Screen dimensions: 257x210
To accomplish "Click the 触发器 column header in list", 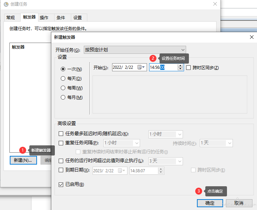I will pyautogui.click(x=18, y=47).
